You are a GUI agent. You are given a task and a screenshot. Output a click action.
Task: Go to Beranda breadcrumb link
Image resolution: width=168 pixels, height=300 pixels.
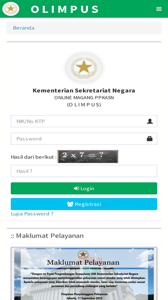pos(24,28)
